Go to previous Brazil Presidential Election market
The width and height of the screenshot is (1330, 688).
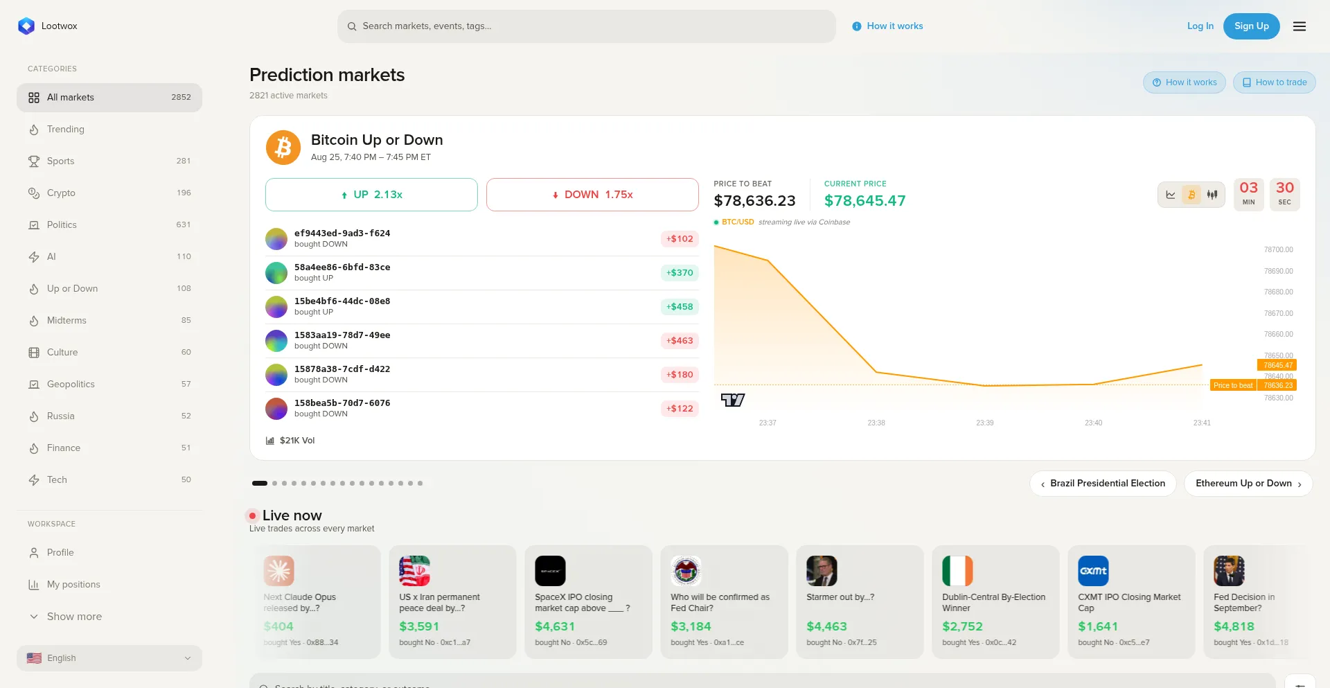1103,484
